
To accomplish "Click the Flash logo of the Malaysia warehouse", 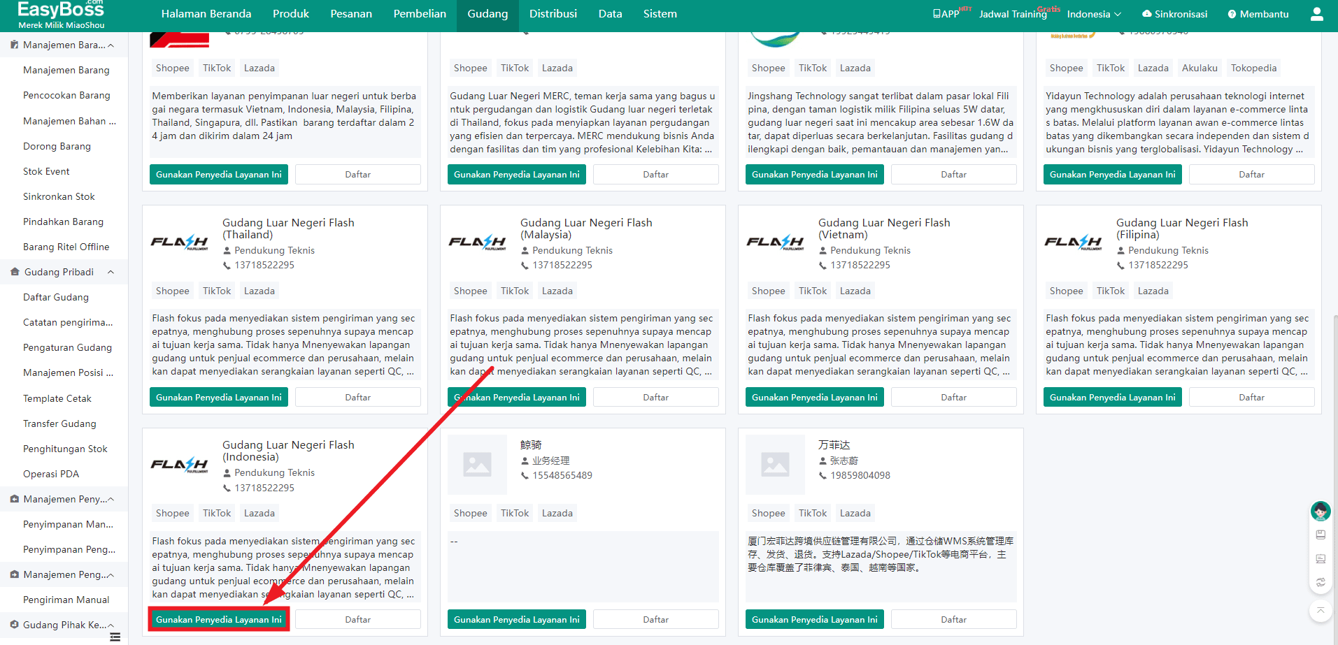I will (478, 242).
